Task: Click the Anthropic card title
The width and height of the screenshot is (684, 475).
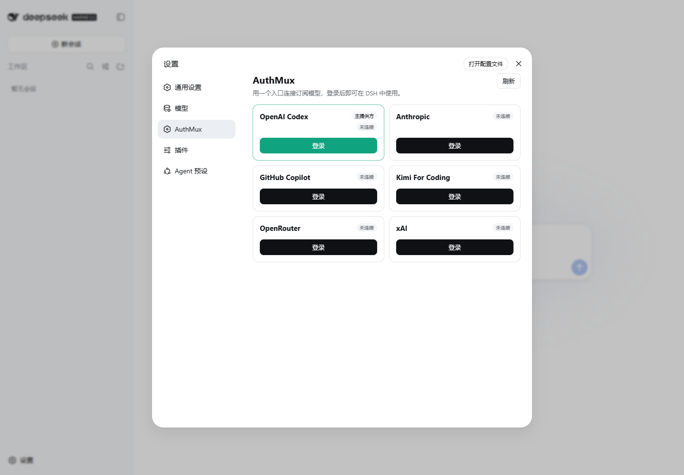Action: pos(413,117)
